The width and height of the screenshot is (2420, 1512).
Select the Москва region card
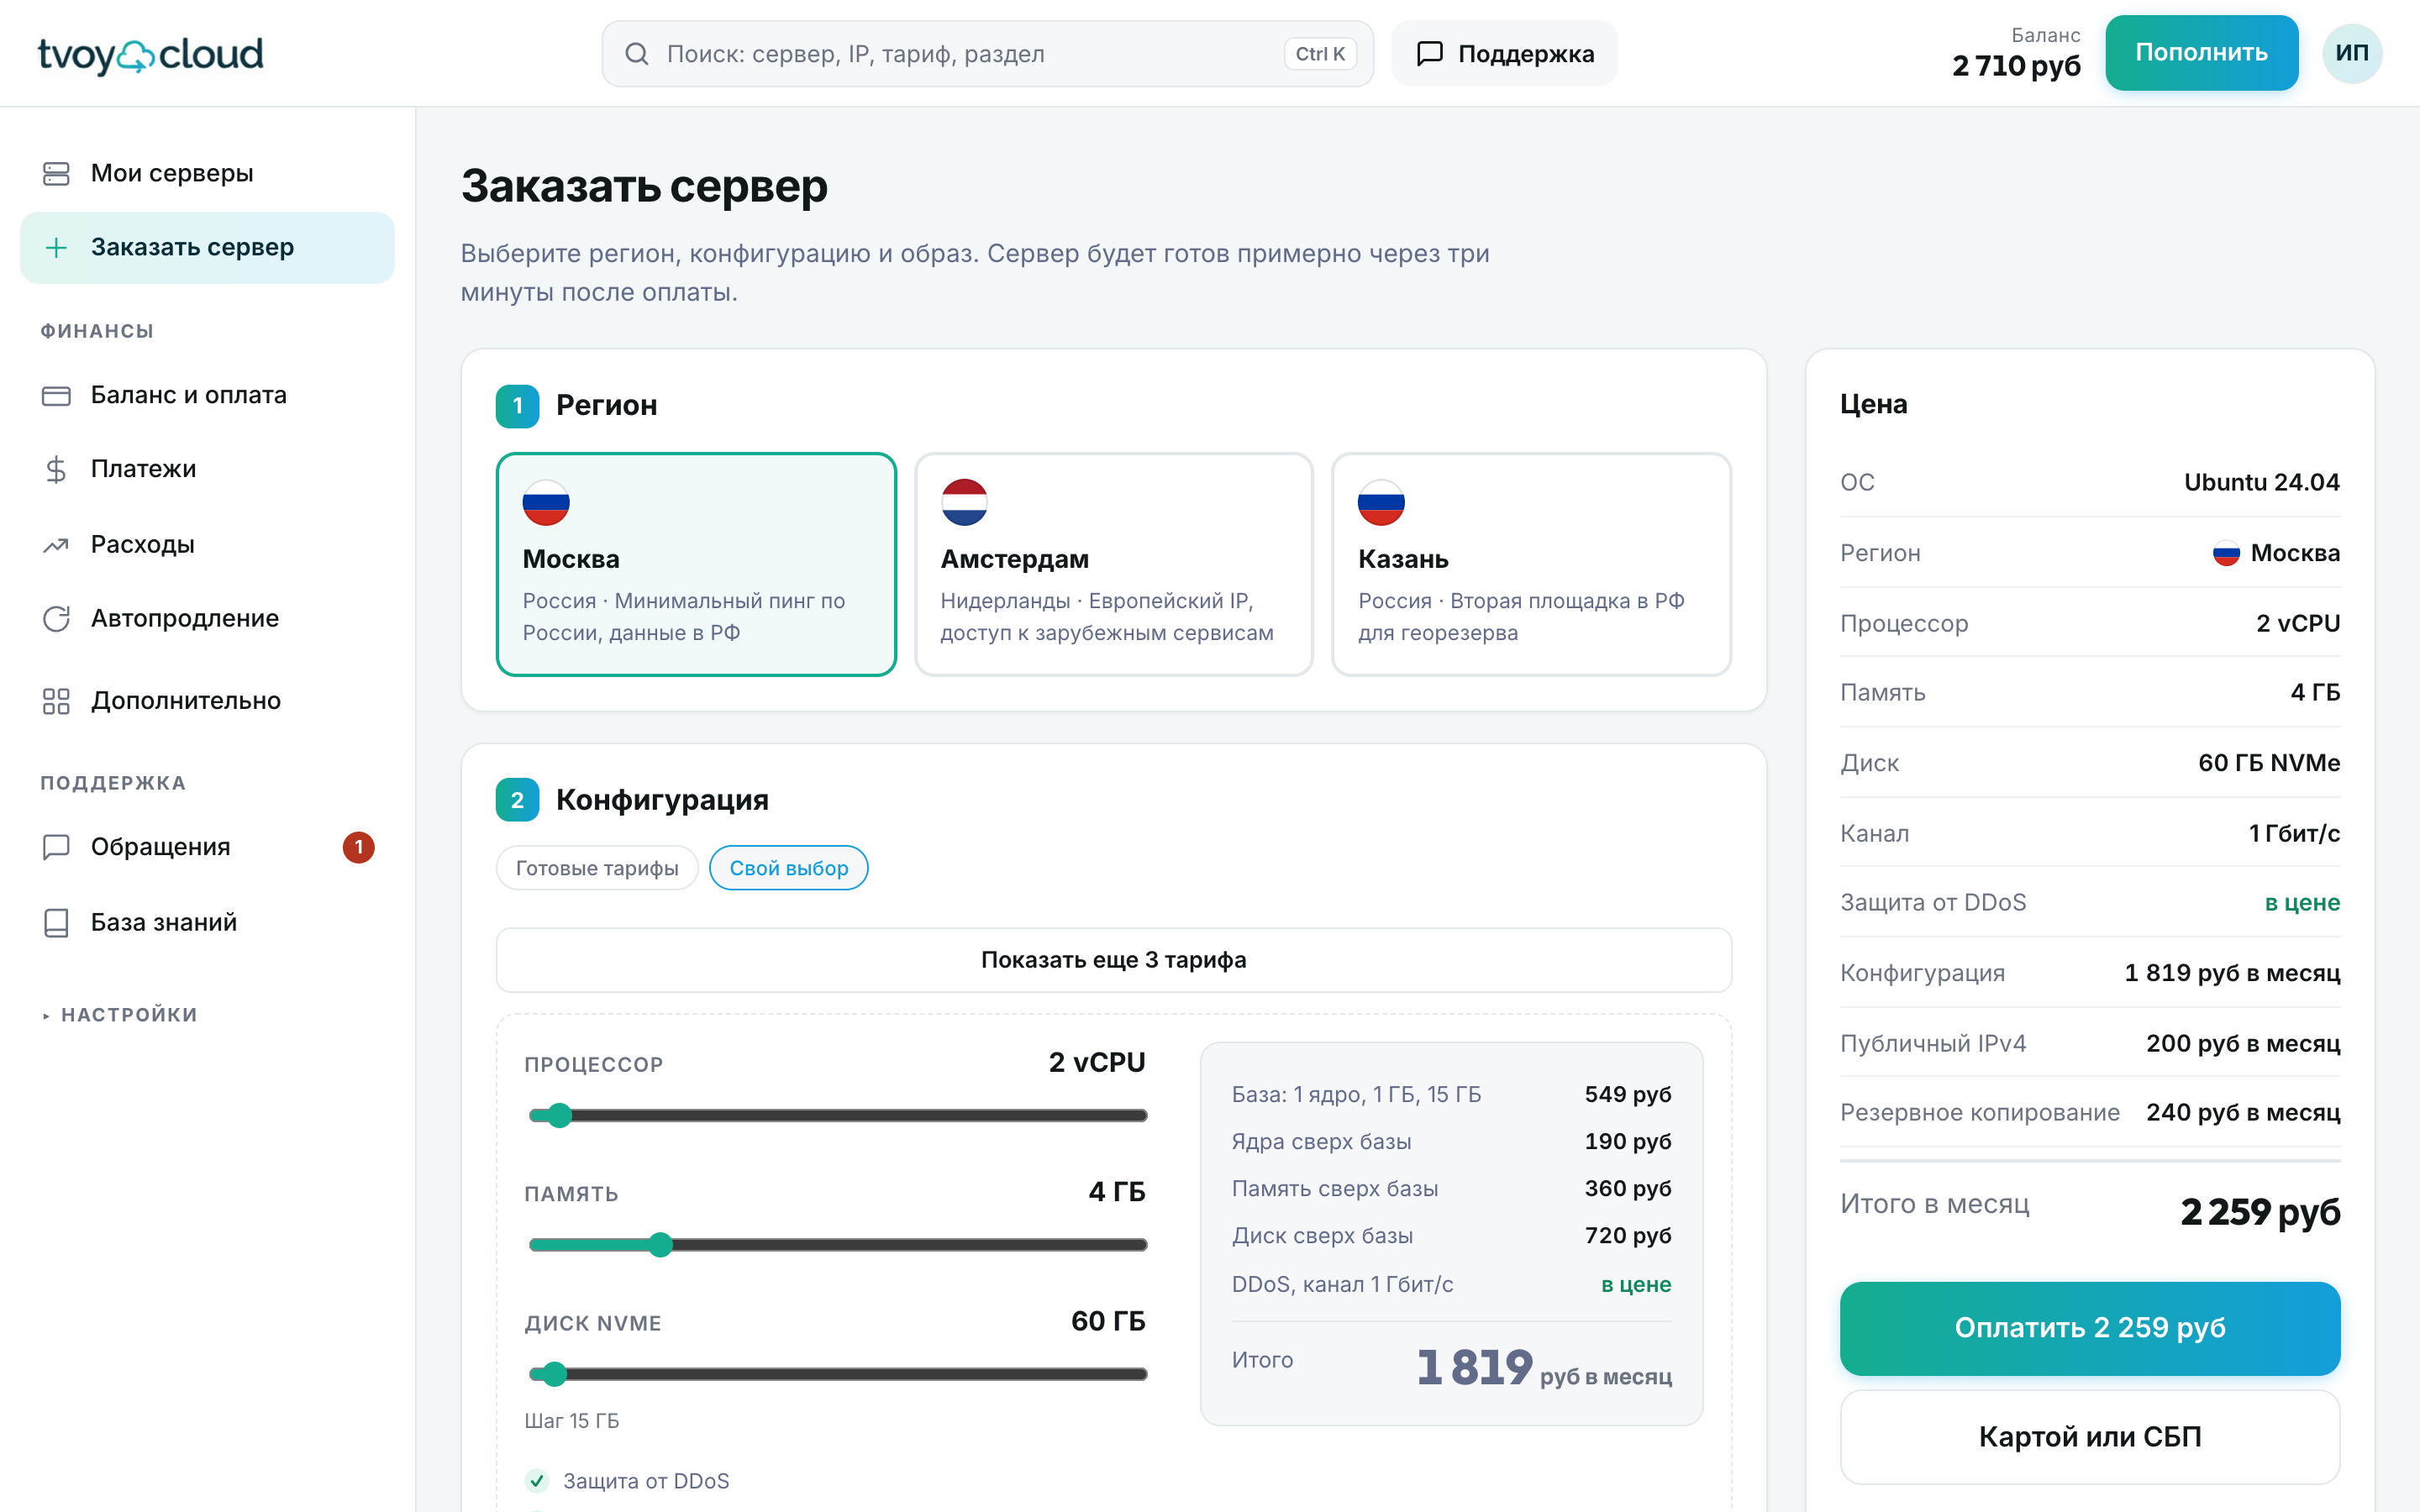tap(696, 565)
